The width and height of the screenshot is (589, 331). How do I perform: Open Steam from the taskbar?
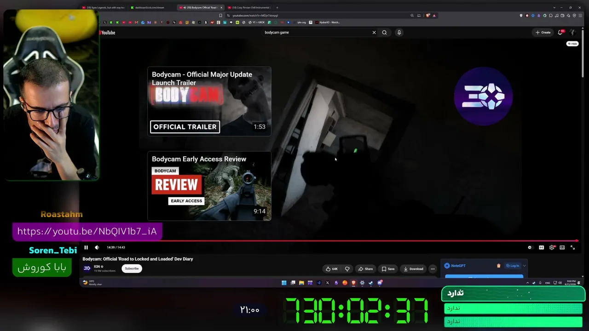pos(371,283)
